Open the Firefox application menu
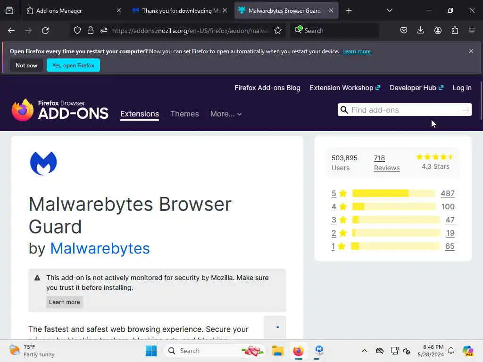Viewport: 483px width, 362px height. click(x=472, y=31)
